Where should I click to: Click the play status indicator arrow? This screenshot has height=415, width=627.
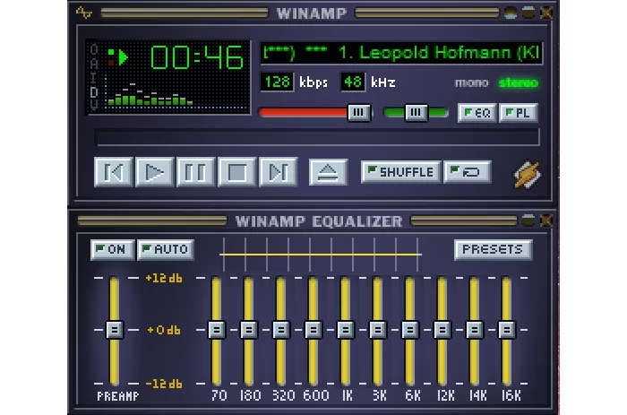click(x=123, y=57)
